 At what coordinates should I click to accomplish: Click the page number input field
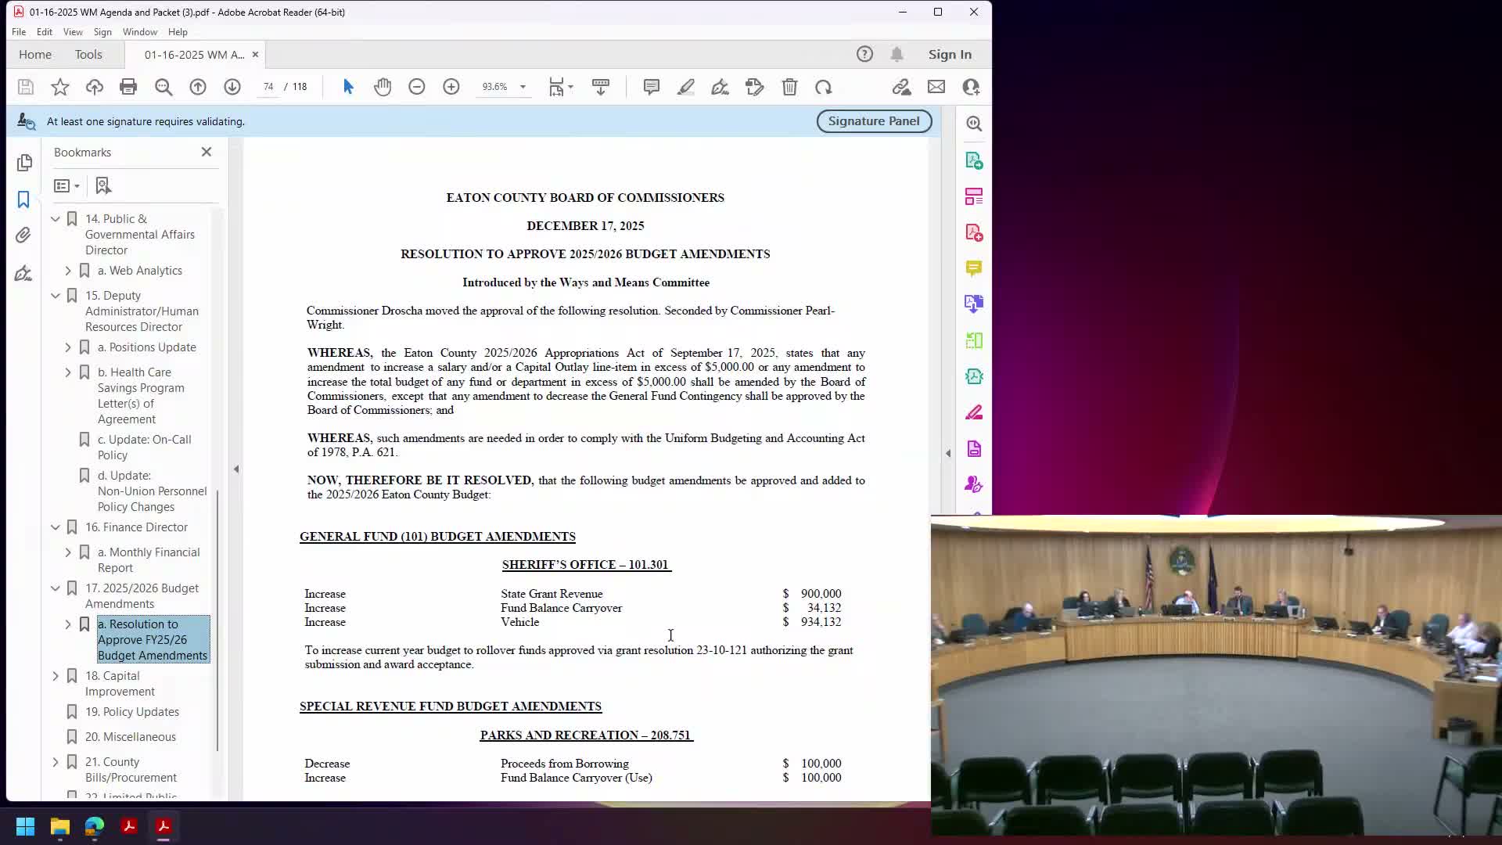click(x=268, y=87)
